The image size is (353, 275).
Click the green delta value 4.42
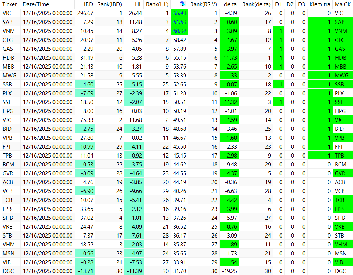point(229,200)
